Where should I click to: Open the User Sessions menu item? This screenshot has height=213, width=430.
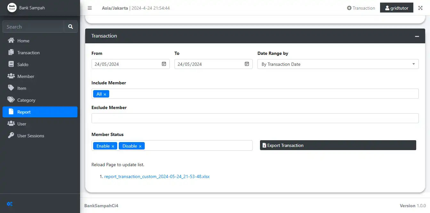tap(30, 136)
